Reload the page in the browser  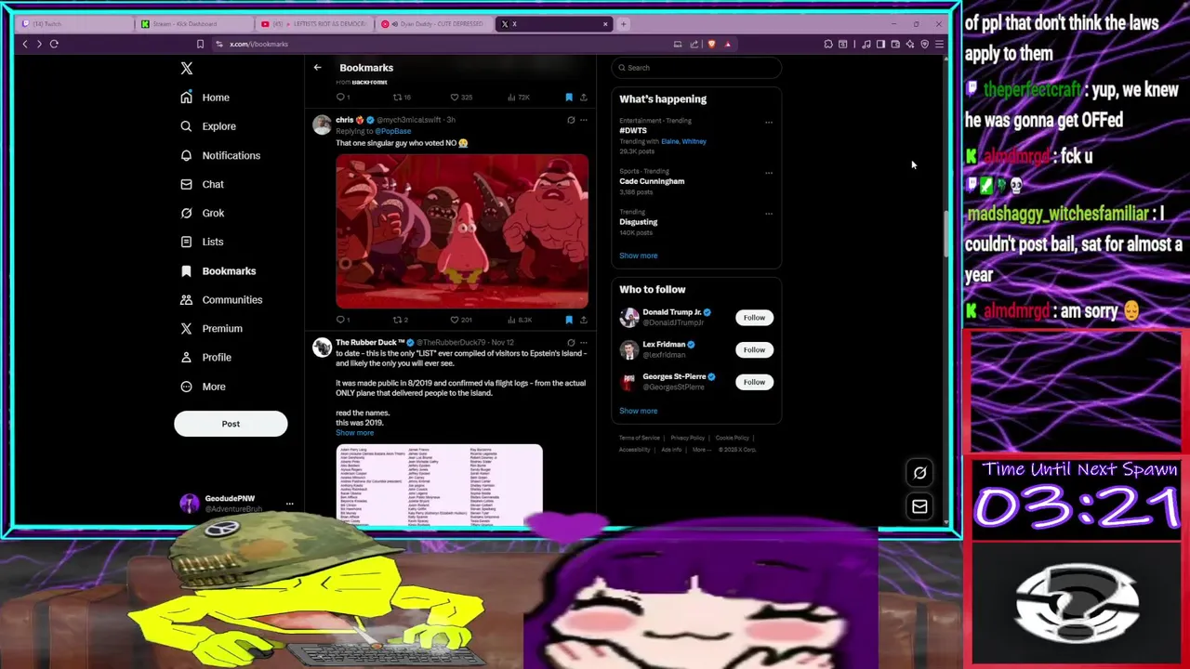pyautogui.click(x=54, y=44)
